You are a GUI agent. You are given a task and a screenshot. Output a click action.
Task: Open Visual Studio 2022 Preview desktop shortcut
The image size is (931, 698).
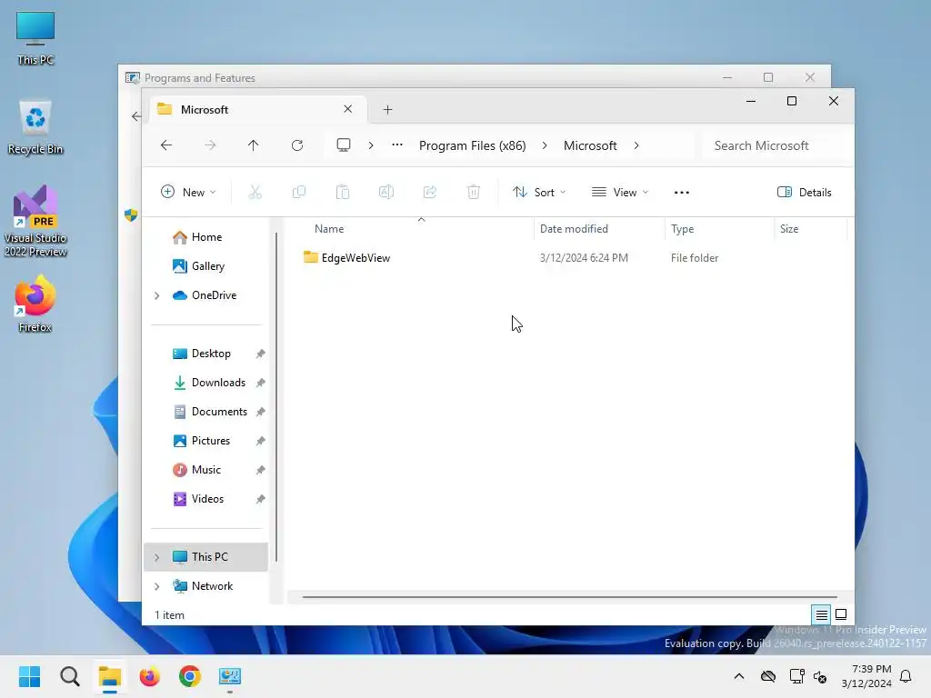pyautogui.click(x=35, y=222)
